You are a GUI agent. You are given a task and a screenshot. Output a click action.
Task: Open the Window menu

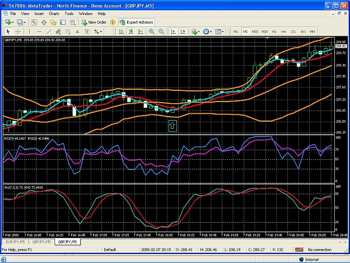[x=86, y=13]
